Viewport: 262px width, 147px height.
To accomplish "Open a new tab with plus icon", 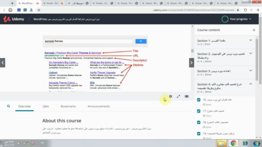I will 12,3.
